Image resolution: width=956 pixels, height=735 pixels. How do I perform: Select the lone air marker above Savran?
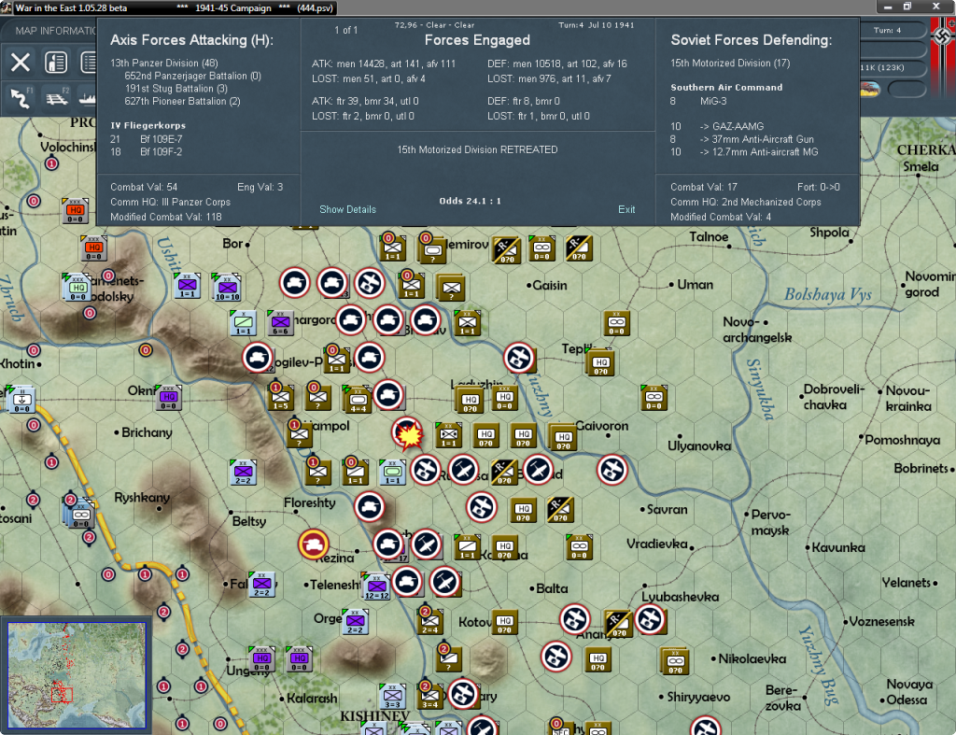click(x=612, y=470)
